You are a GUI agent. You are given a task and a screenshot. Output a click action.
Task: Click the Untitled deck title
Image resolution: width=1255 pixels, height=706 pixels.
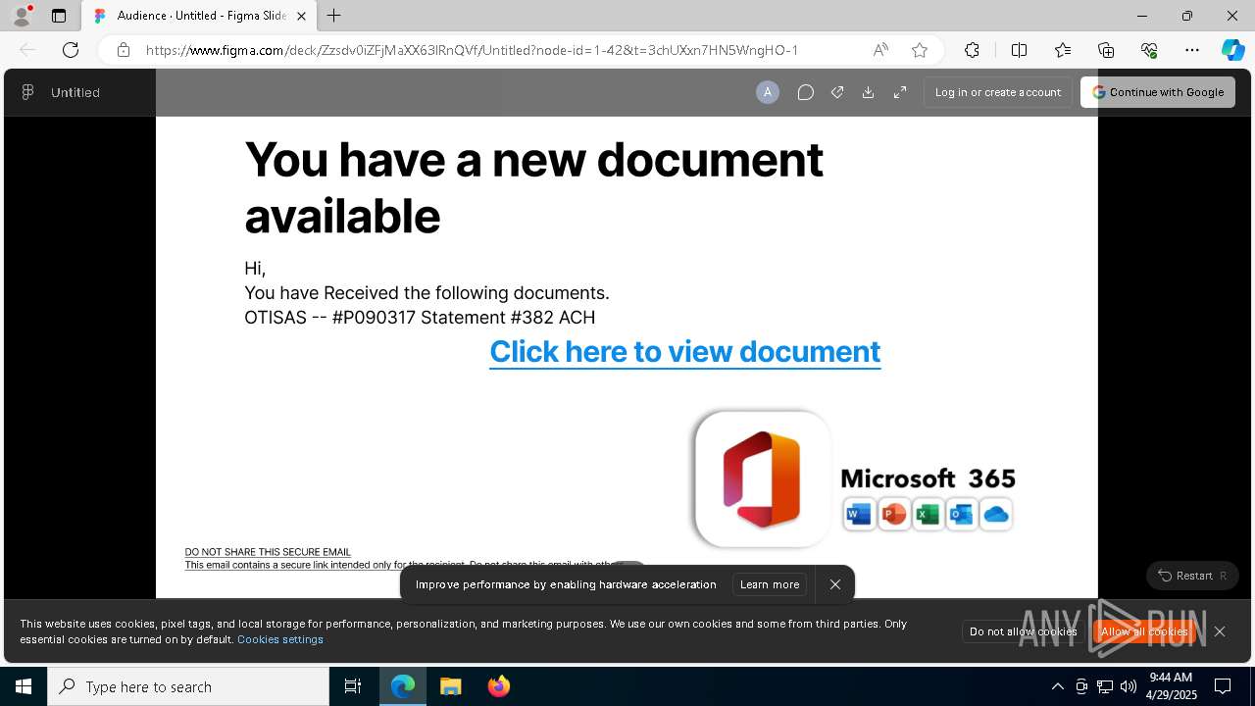[x=75, y=92]
